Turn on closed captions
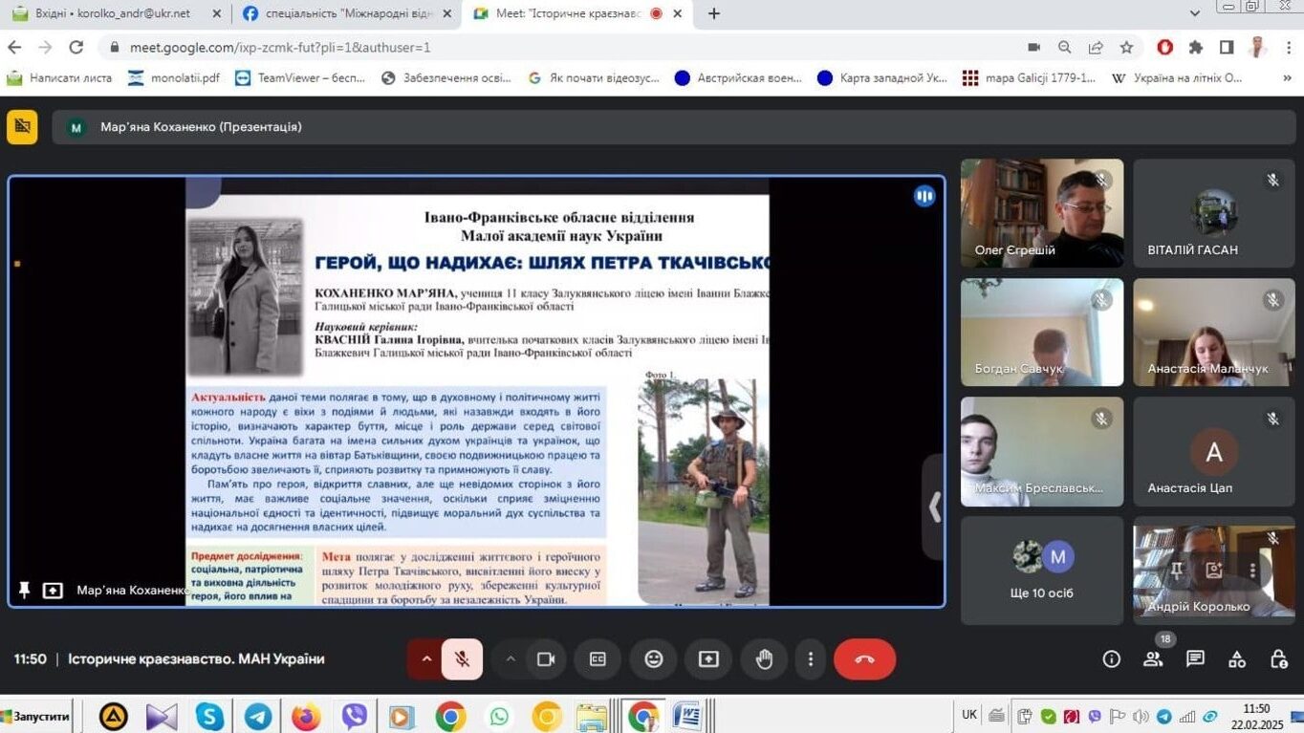The height and width of the screenshot is (733, 1304). [598, 659]
